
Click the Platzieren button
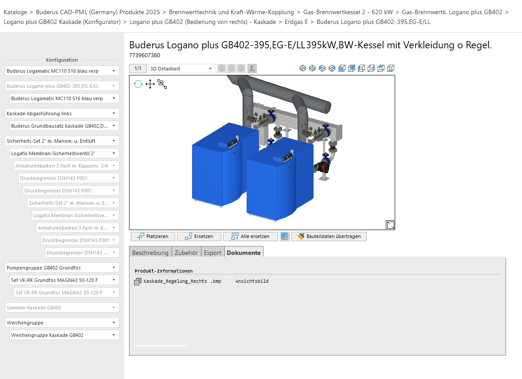tap(153, 236)
